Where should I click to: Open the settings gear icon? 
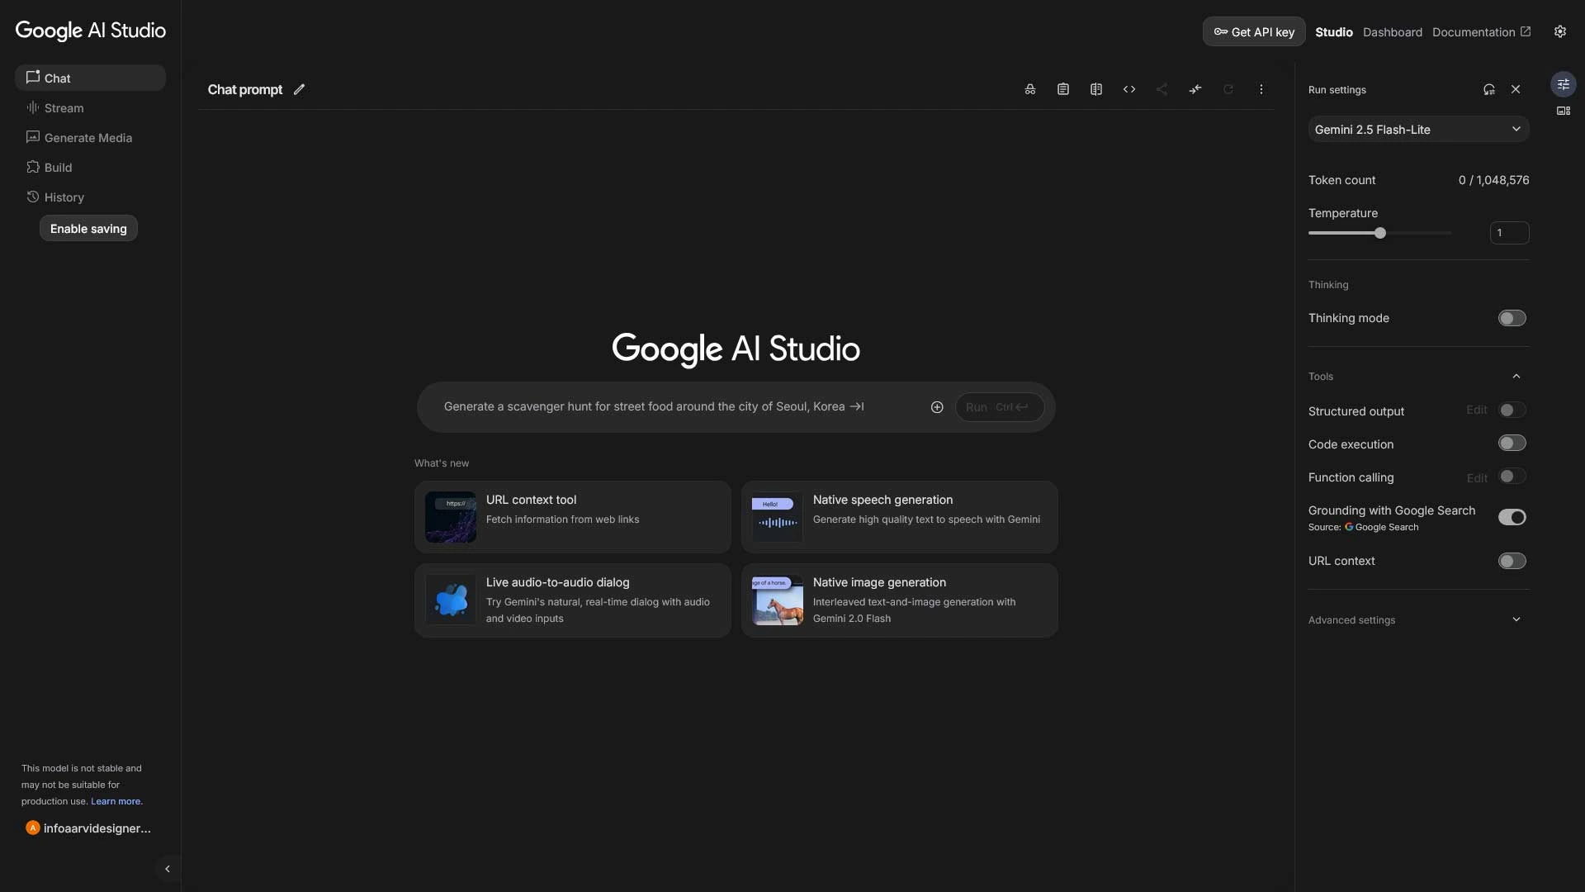click(1559, 31)
